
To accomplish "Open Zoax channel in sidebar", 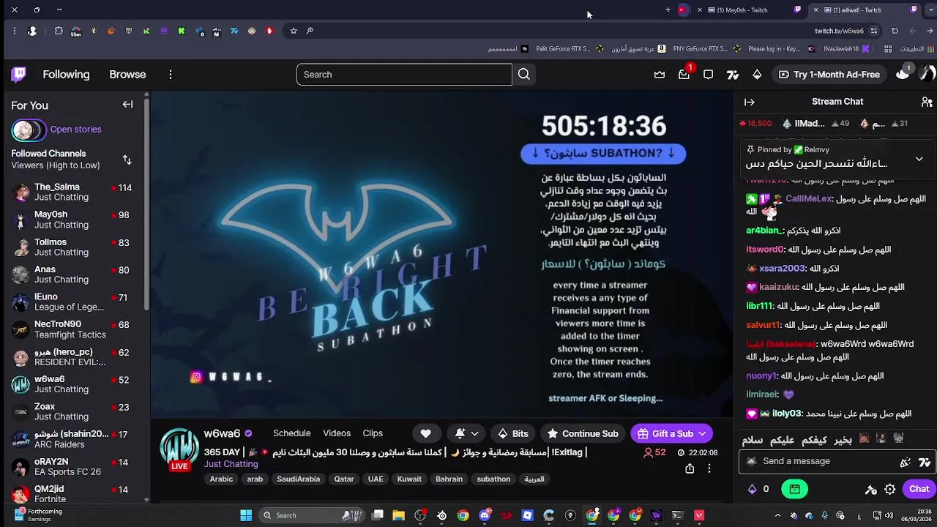I will pos(74,411).
